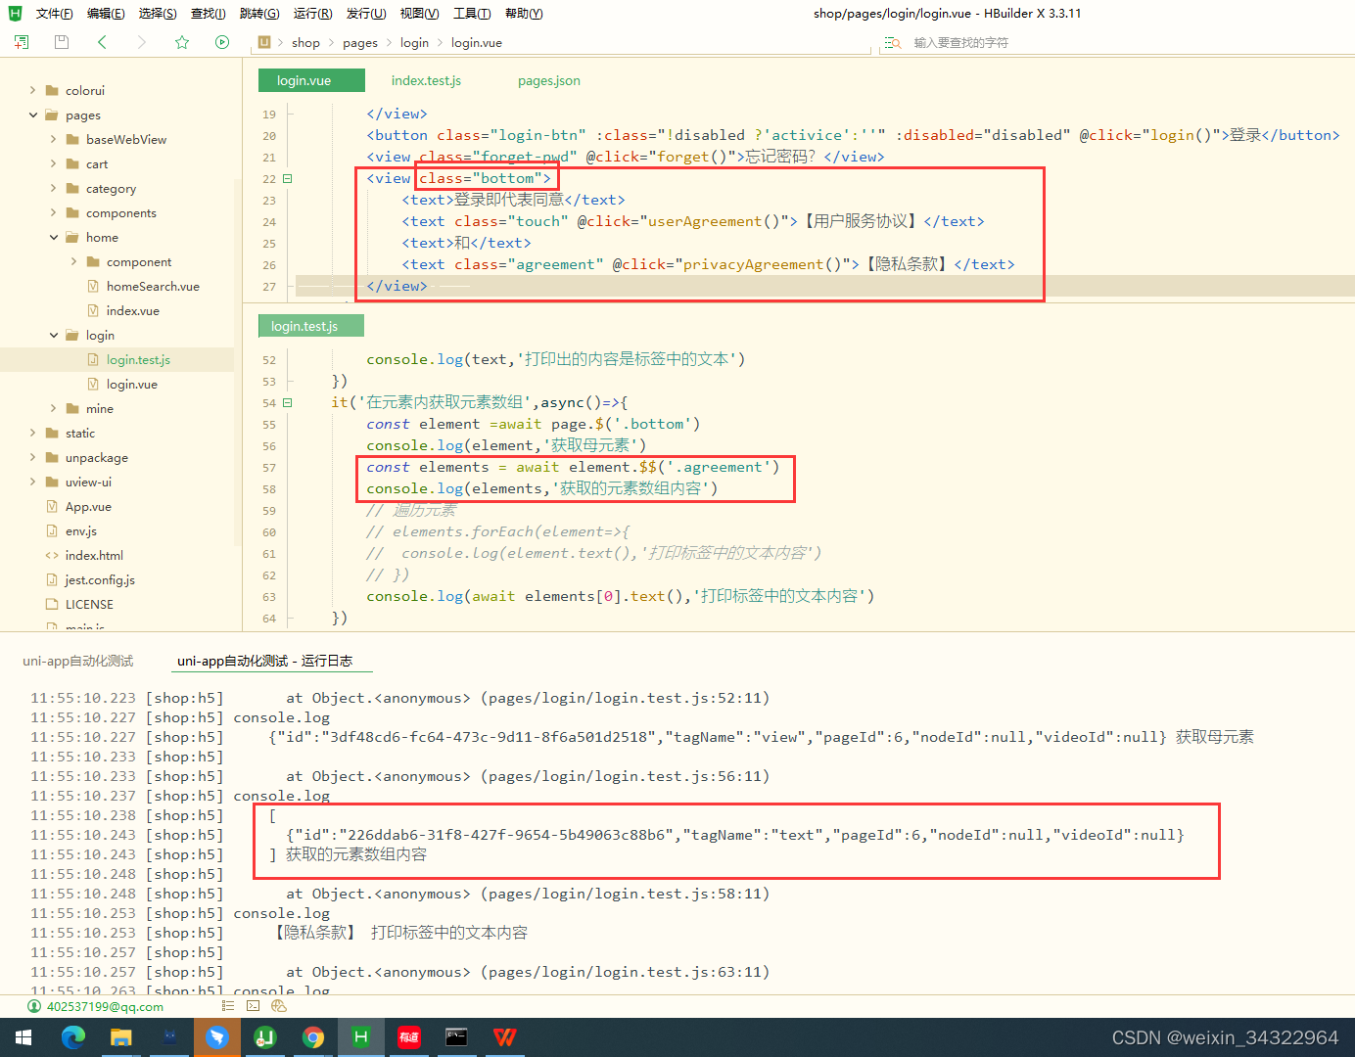The height and width of the screenshot is (1057, 1355).
Task: Collapse the pages folder
Action: [x=33, y=115]
